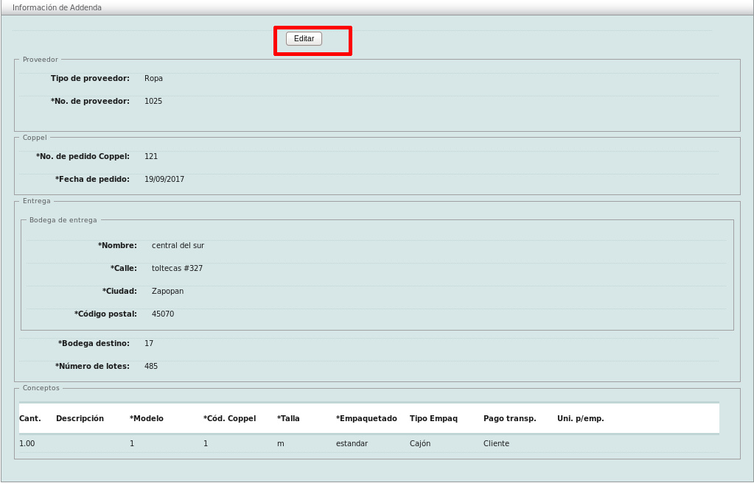Select the Cliente cell under Pago transp.
The width and height of the screenshot is (754, 483).
tap(496, 443)
